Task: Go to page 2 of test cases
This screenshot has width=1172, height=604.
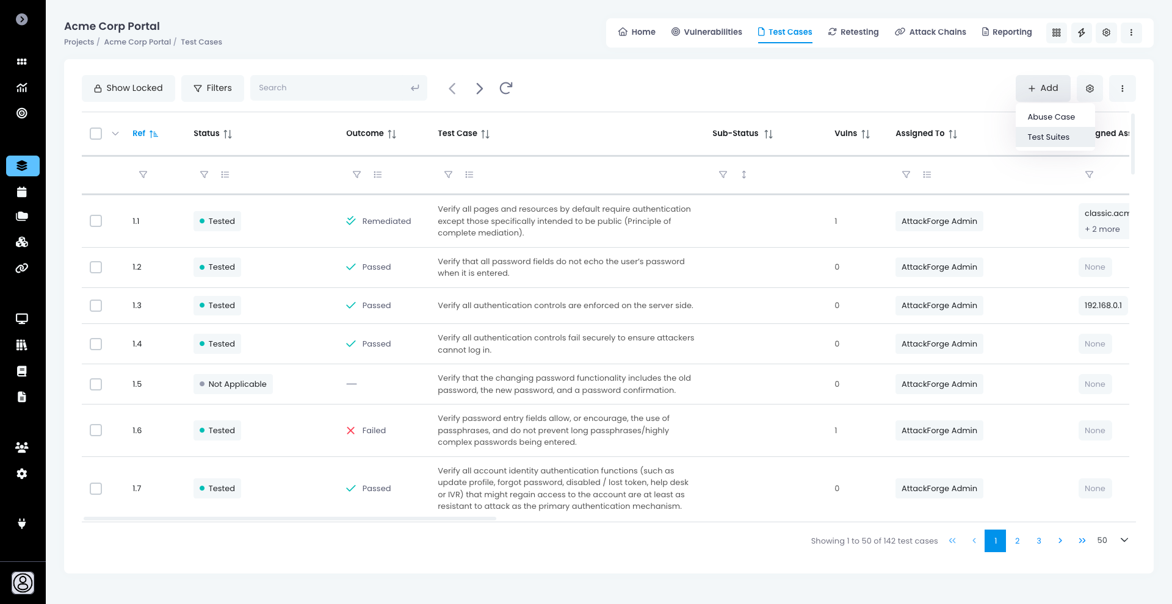Action: [x=1017, y=541]
